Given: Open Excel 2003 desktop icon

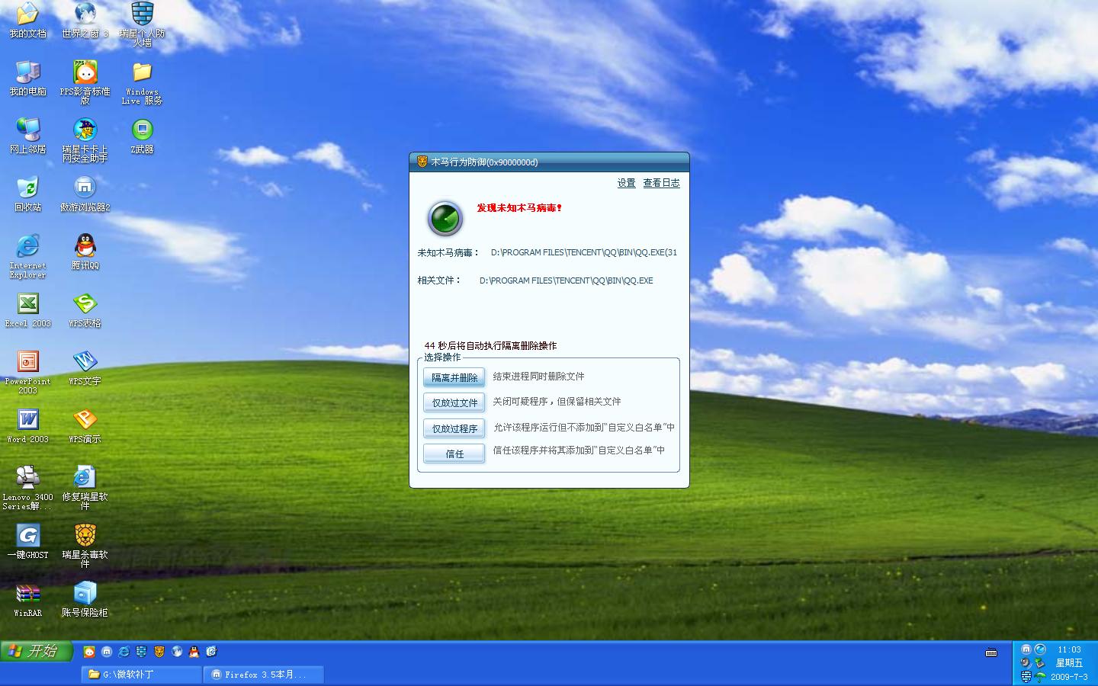Looking at the screenshot, I should pyautogui.click(x=27, y=310).
